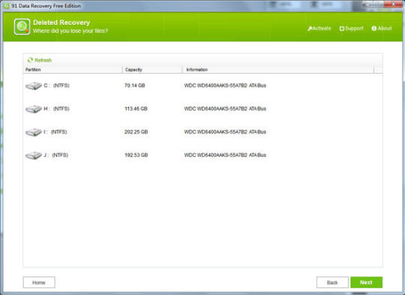Click WDC disk information in J: row

point(225,155)
